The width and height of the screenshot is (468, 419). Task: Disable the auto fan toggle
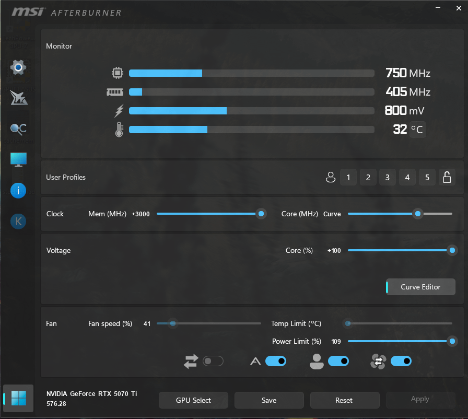pos(276,361)
